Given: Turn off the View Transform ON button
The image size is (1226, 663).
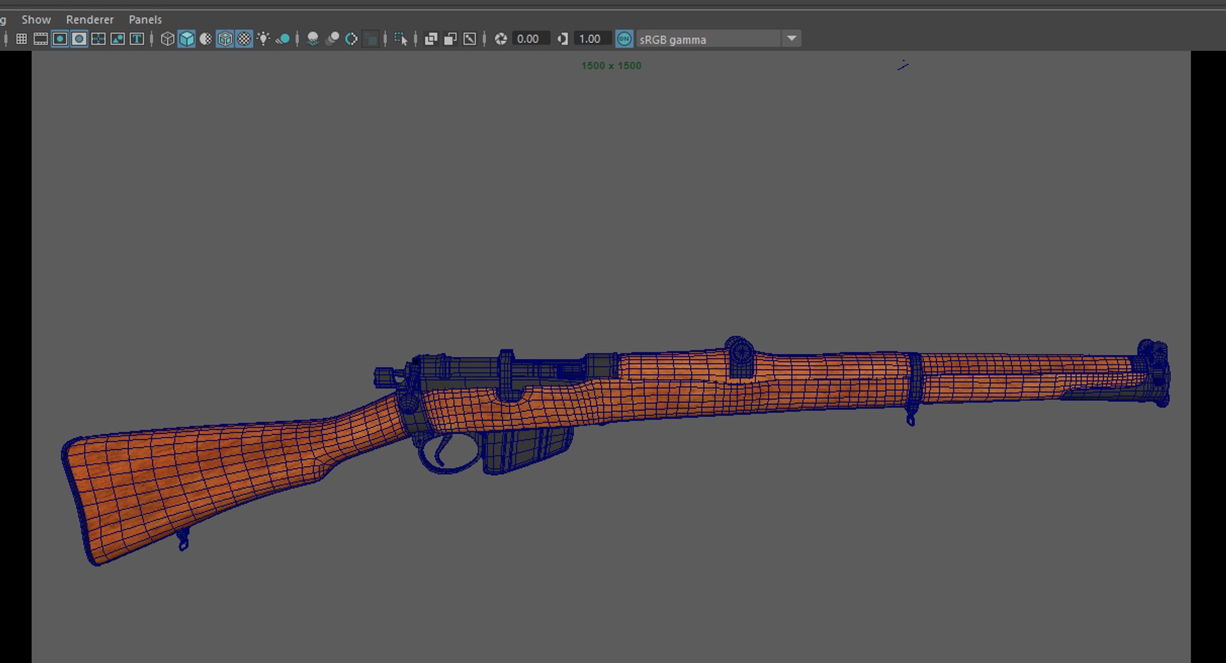Looking at the screenshot, I should 624,39.
